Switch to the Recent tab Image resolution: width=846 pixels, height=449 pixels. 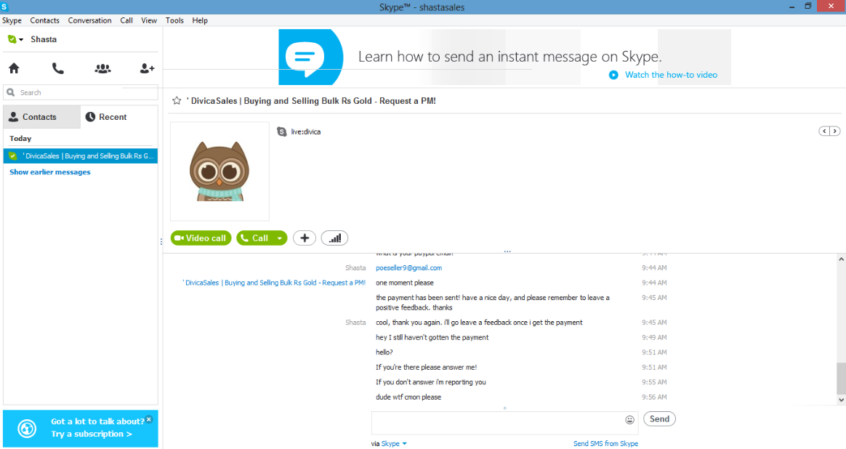pyautogui.click(x=119, y=116)
